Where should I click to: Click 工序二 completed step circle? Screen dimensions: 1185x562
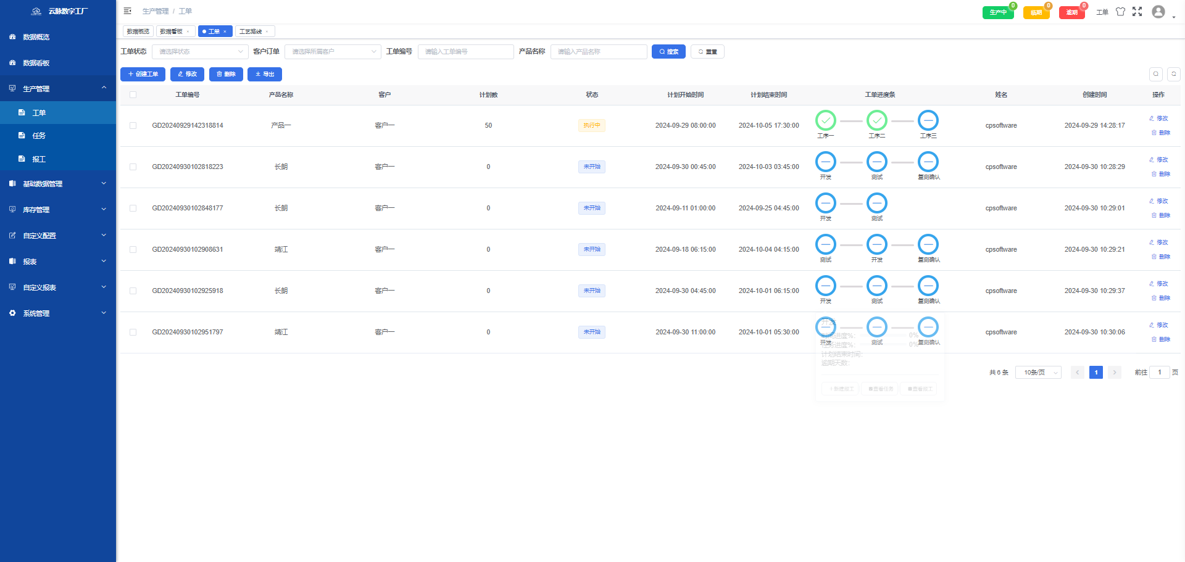tap(877, 120)
